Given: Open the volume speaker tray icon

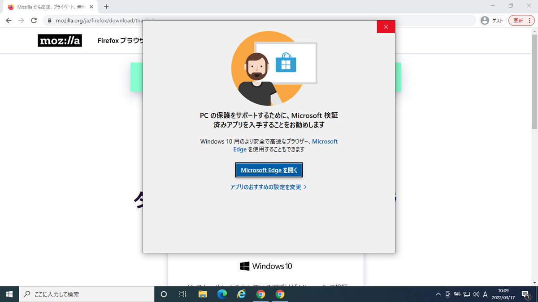Looking at the screenshot, I should pos(476,294).
